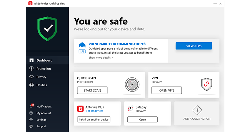Viewport: 250px width, 132px height.
Task: Click the Support lifebuoy icon
Action: point(31,126)
